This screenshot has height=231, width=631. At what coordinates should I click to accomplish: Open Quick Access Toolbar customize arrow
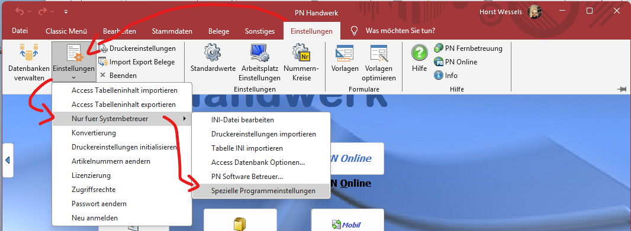pyautogui.click(x=66, y=12)
